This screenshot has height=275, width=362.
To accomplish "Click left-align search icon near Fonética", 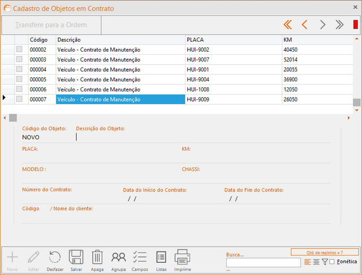I will (308, 262).
